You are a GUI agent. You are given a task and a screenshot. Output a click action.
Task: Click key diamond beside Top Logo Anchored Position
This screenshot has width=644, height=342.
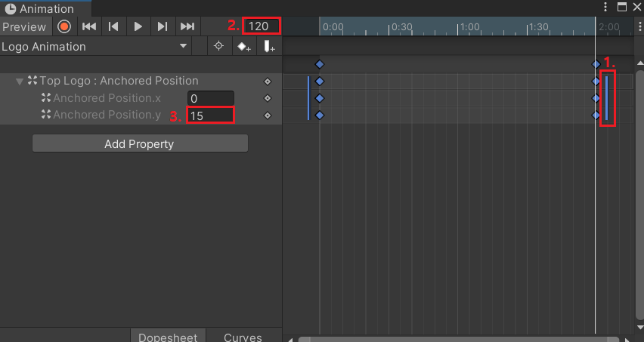268,82
